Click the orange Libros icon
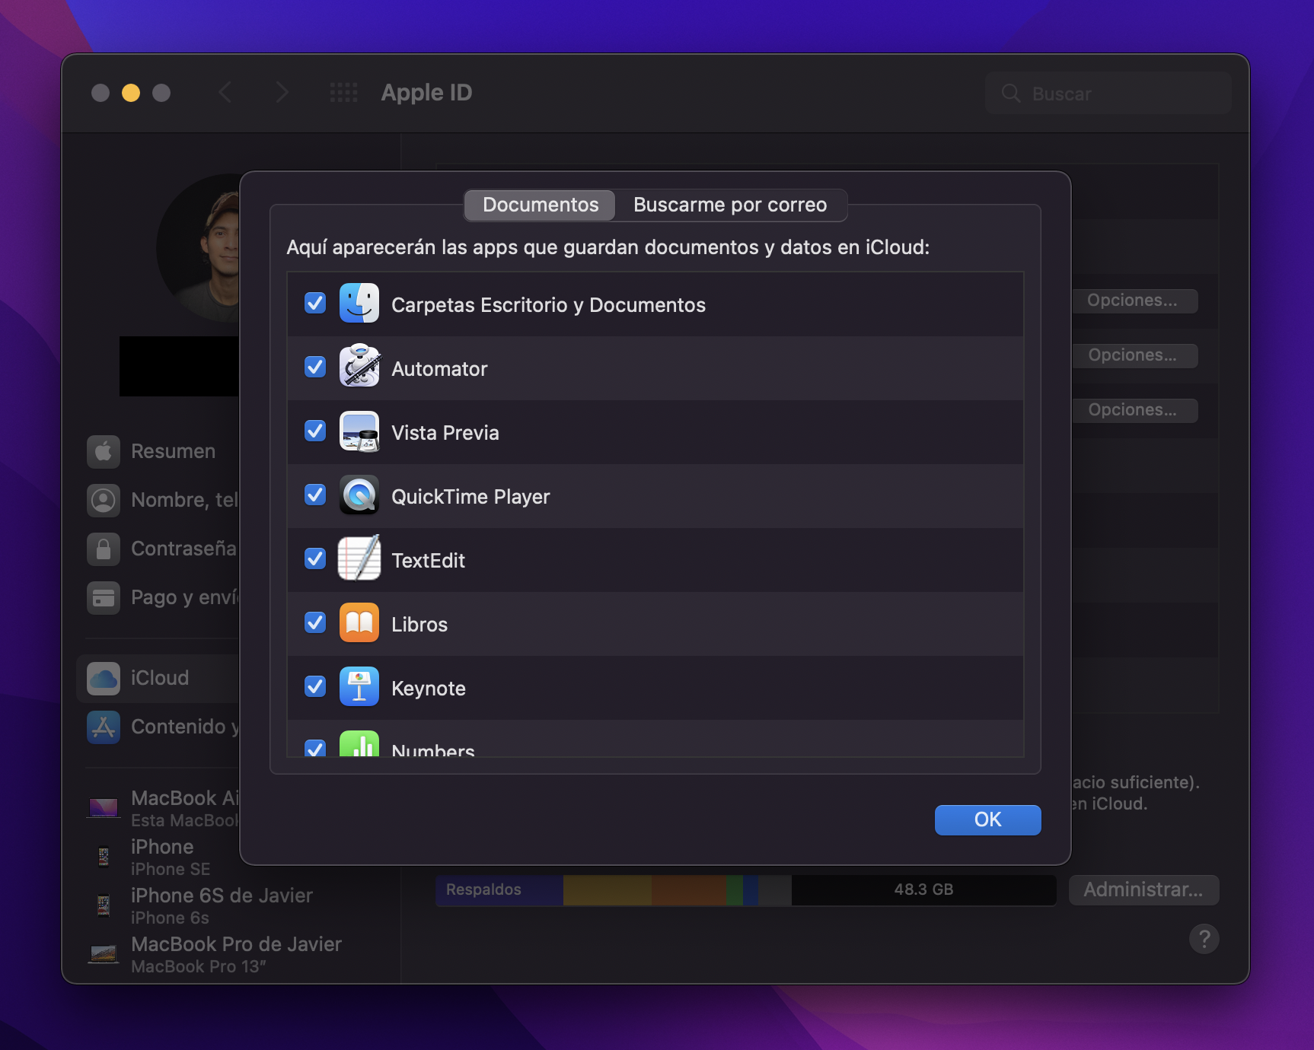 click(359, 623)
